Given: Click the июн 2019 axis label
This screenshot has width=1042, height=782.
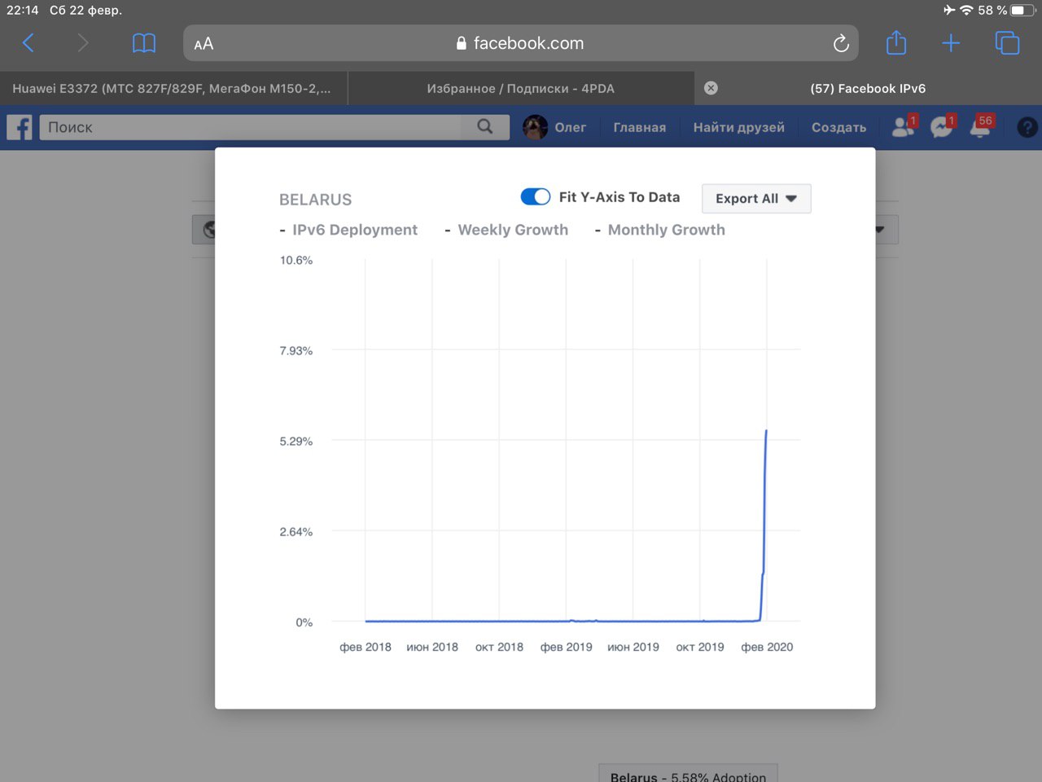Looking at the screenshot, I should coord(633,647).
